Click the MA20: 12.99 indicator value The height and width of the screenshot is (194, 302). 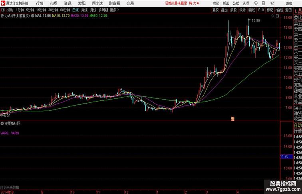(x=79, y=16)
